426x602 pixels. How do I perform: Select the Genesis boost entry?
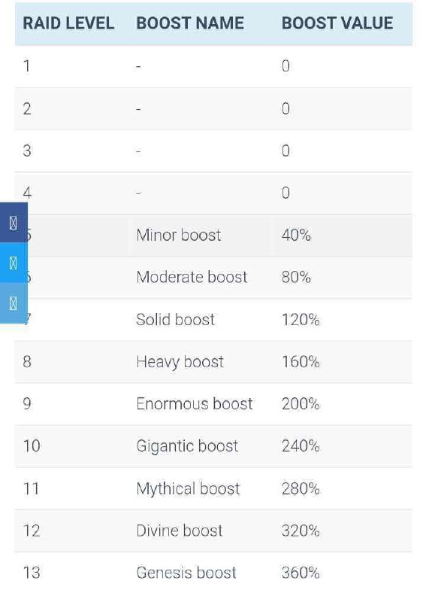coord(186,573)
